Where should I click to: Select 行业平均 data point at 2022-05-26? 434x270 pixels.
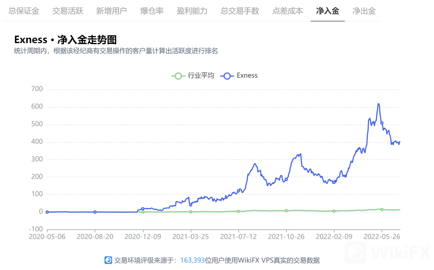click(382, 210)
